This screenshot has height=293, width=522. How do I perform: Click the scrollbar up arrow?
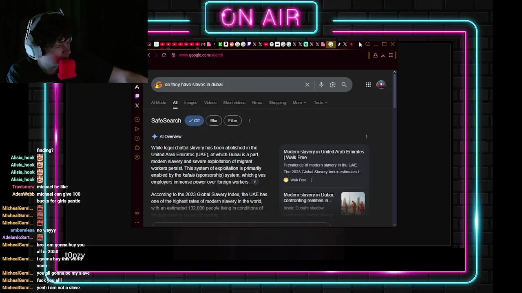(394, 72)
